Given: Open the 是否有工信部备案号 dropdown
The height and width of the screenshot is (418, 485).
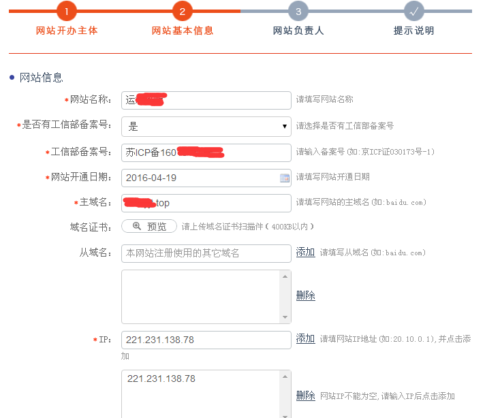Looking at the screenshot, I should (206, 127).
